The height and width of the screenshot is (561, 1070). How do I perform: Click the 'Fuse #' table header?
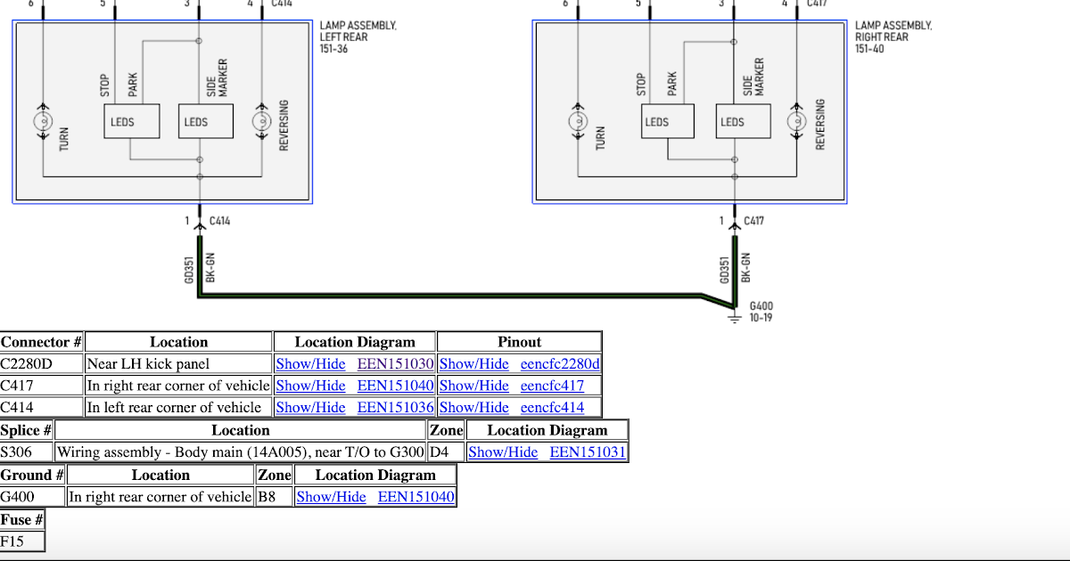click(x=21, y=519)
